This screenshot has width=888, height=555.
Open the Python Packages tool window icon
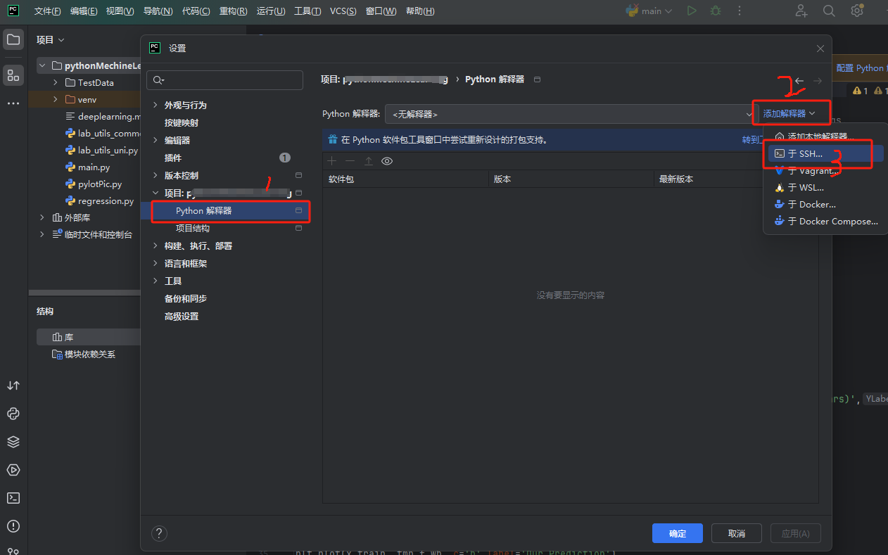pyautogui.click(x=13, y=442)
